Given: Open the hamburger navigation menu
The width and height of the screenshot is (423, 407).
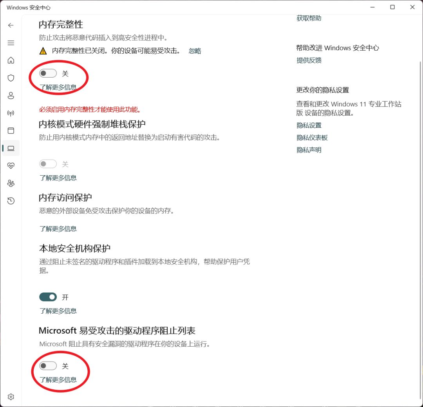Looking at the screenshot, I should click(11, 43).
